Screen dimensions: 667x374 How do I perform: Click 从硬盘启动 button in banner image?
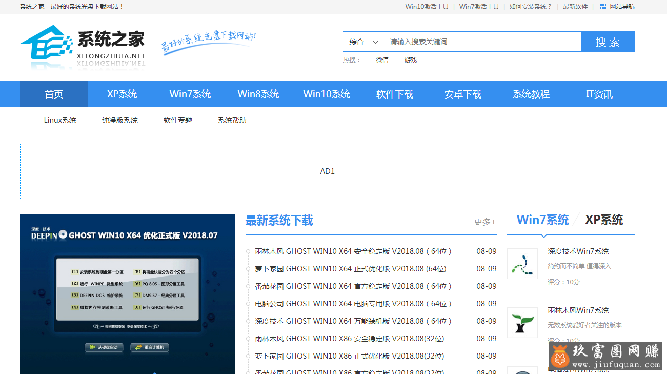coord(104,347)
